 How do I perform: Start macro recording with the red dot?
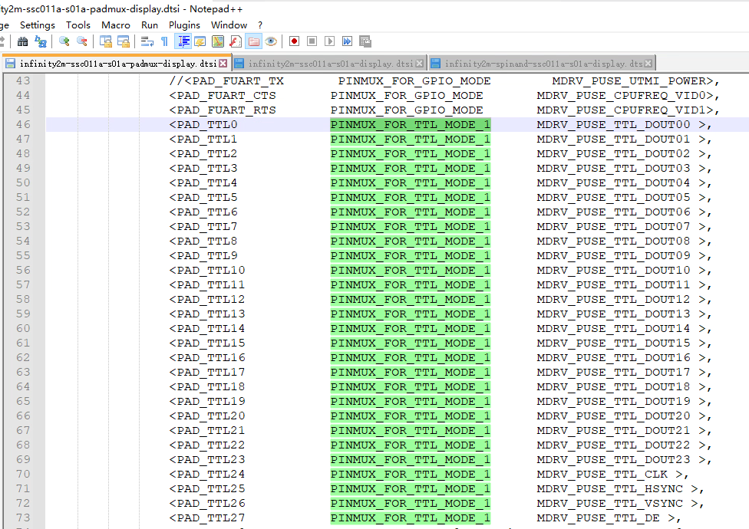pos(294,41)
